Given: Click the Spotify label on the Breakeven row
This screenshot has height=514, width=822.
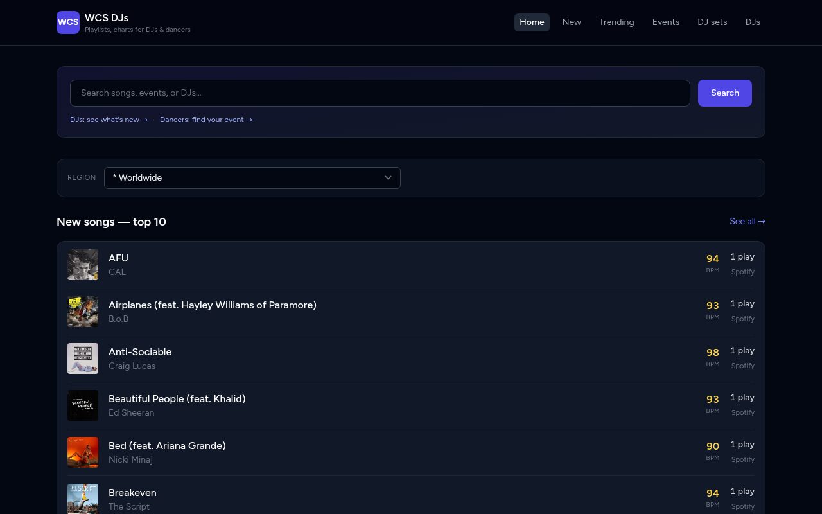Looking at the screenshot, I should [x=743, y=507].
